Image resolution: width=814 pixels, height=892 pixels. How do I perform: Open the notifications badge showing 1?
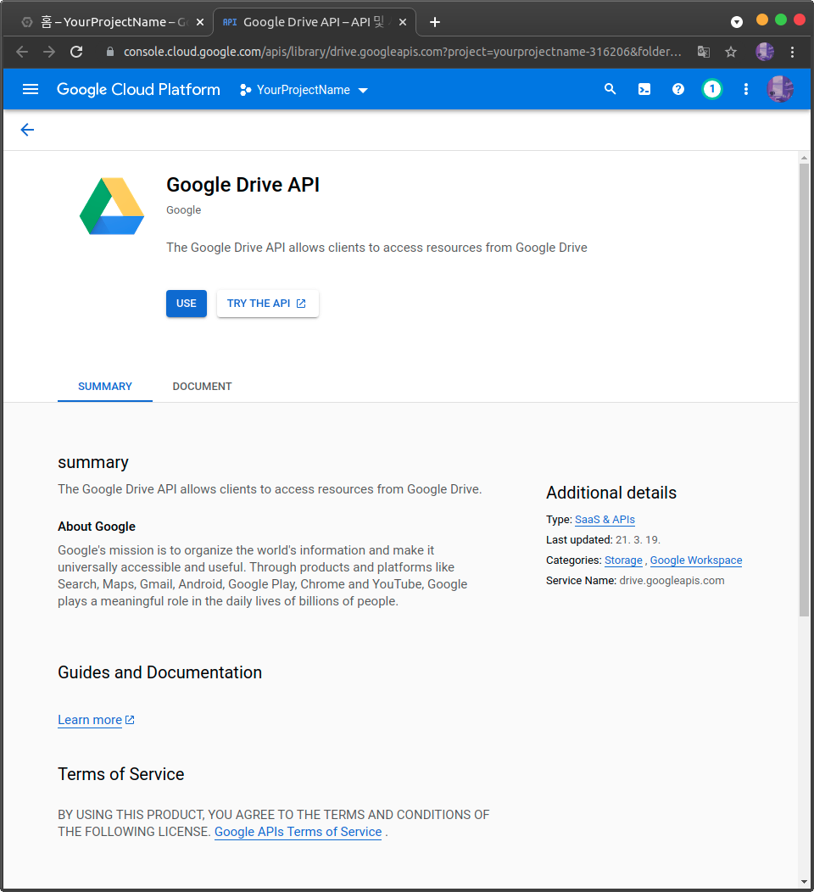tap(711, 89)
